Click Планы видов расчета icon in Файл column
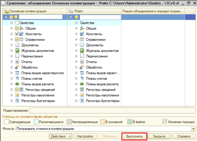Screen dimensions: 197x141 point(82,84)
